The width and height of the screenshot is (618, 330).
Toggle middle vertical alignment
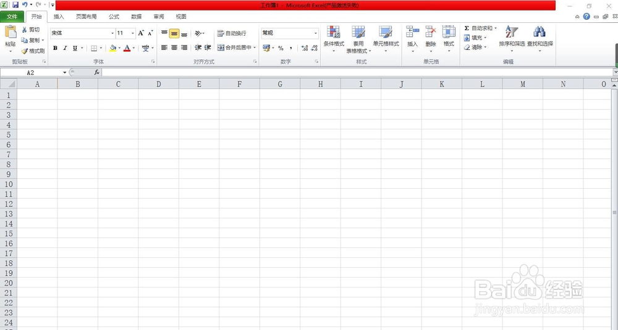(x=174, y=33)
